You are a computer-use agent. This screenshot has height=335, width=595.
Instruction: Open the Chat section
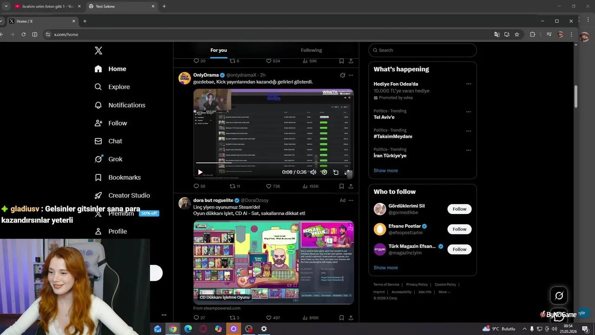(108, 141)
